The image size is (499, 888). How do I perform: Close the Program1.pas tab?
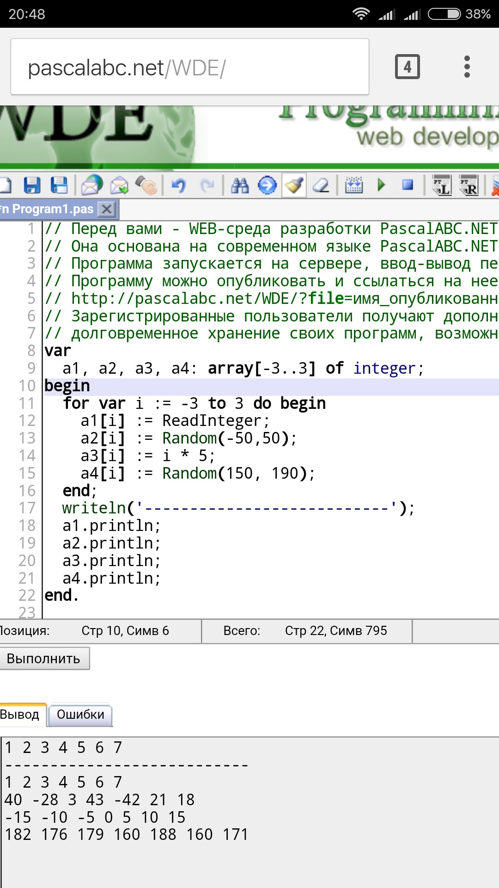107,210
